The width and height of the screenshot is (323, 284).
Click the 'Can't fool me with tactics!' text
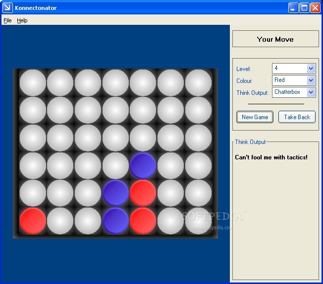tap(271, 157)
